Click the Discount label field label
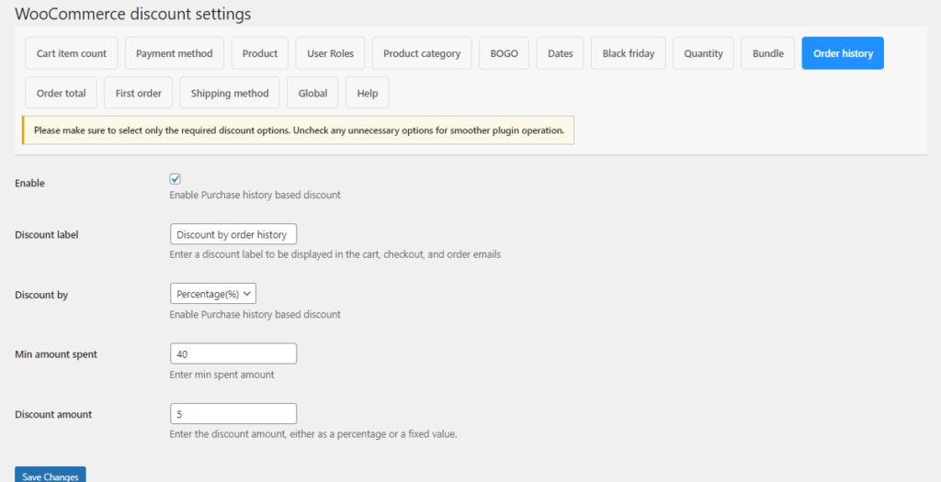The height and width of the screenshot is (482, 941). 47,235
